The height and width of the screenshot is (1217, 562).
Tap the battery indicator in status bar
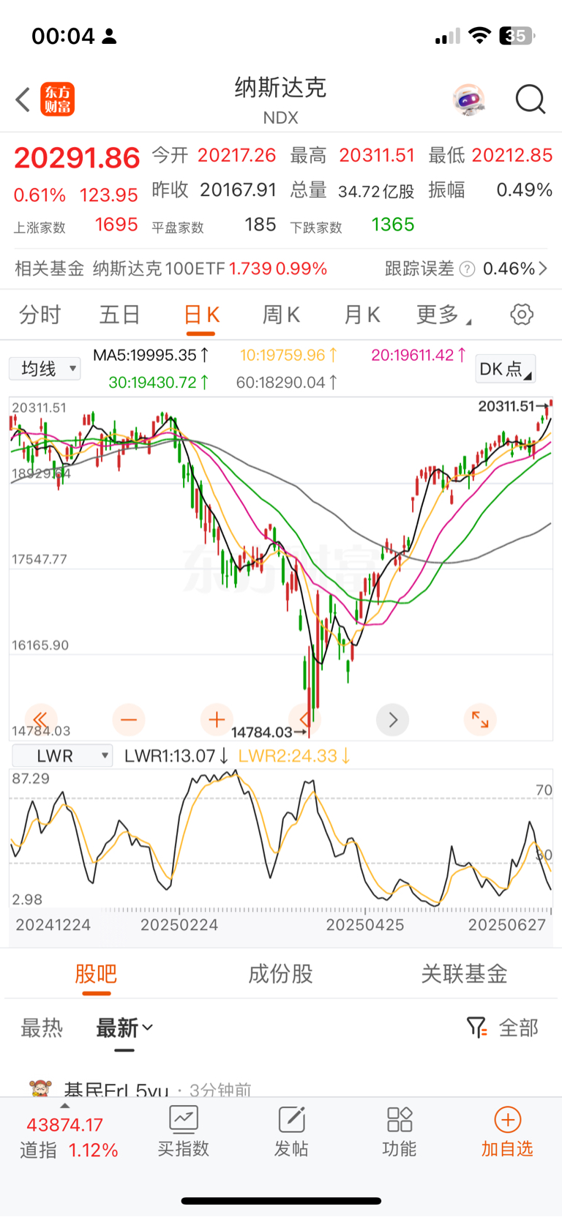coord(517,36)
